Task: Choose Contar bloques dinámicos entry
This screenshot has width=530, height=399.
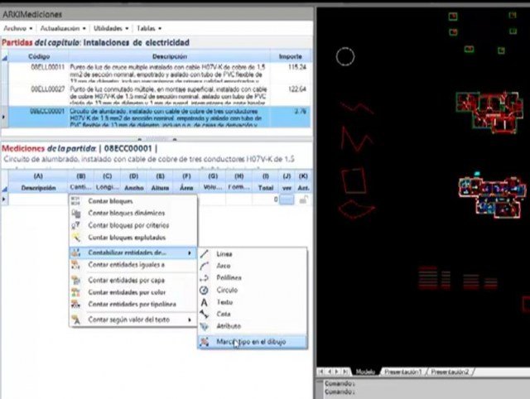Action: (132, 214)
